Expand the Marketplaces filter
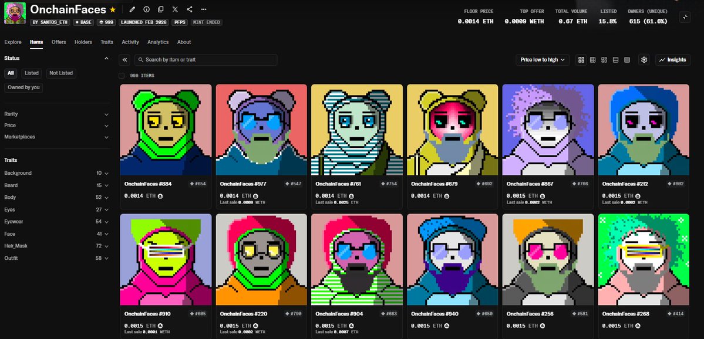Screen dimensions: 704x339 57,137
